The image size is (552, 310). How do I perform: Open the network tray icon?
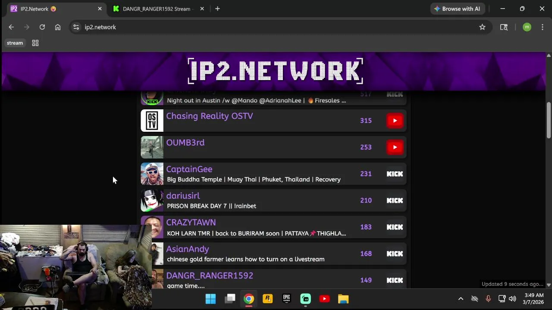tap(502, 299)
